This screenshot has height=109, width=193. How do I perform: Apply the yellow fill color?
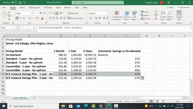(36, 18)
